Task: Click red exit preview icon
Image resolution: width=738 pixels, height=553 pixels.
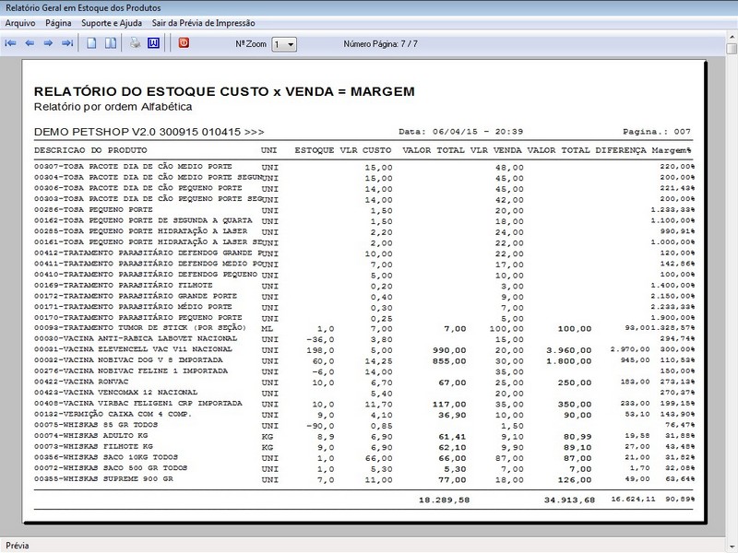Action: (184, 43)
